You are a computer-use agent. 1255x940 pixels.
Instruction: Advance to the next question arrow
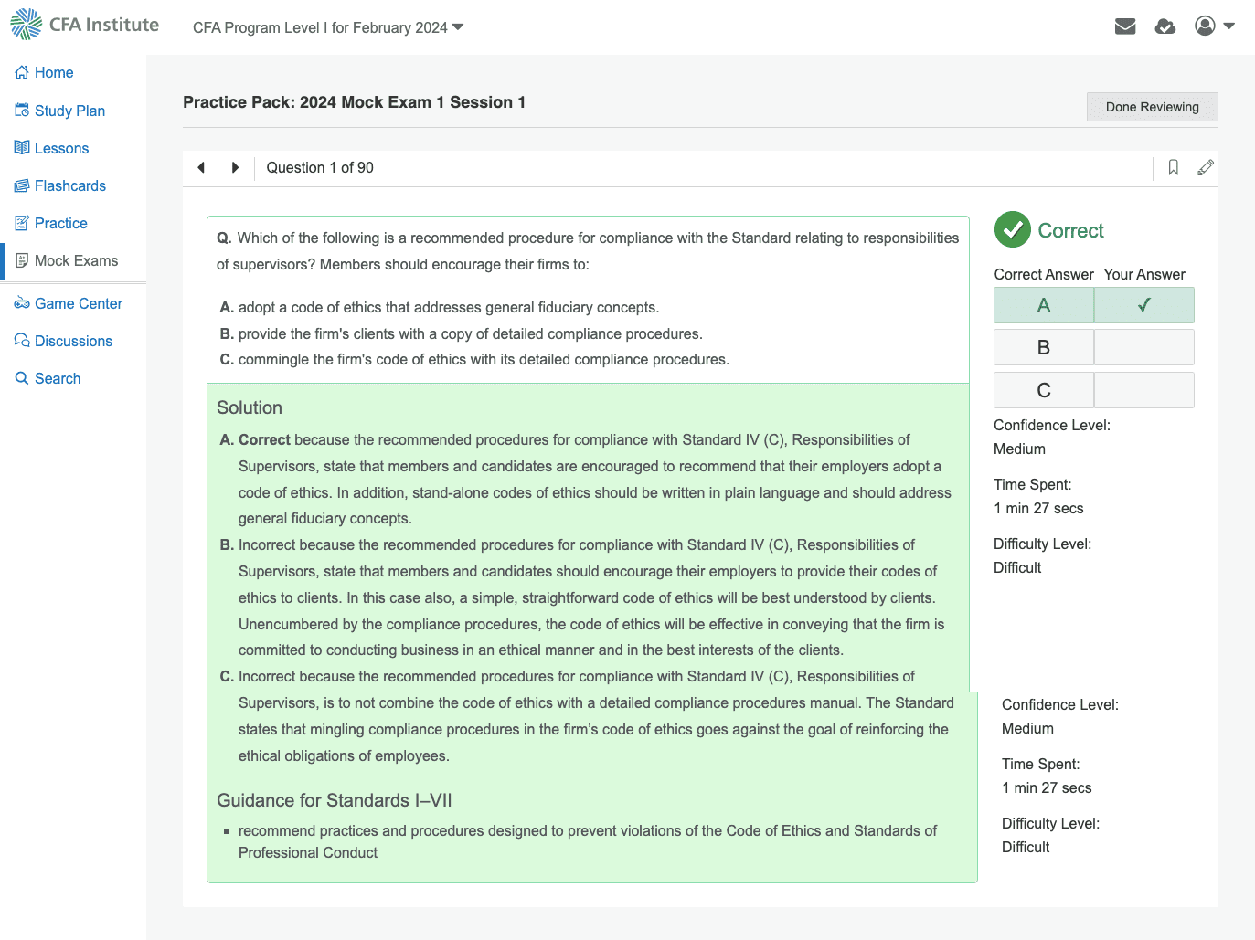[235, 167]
